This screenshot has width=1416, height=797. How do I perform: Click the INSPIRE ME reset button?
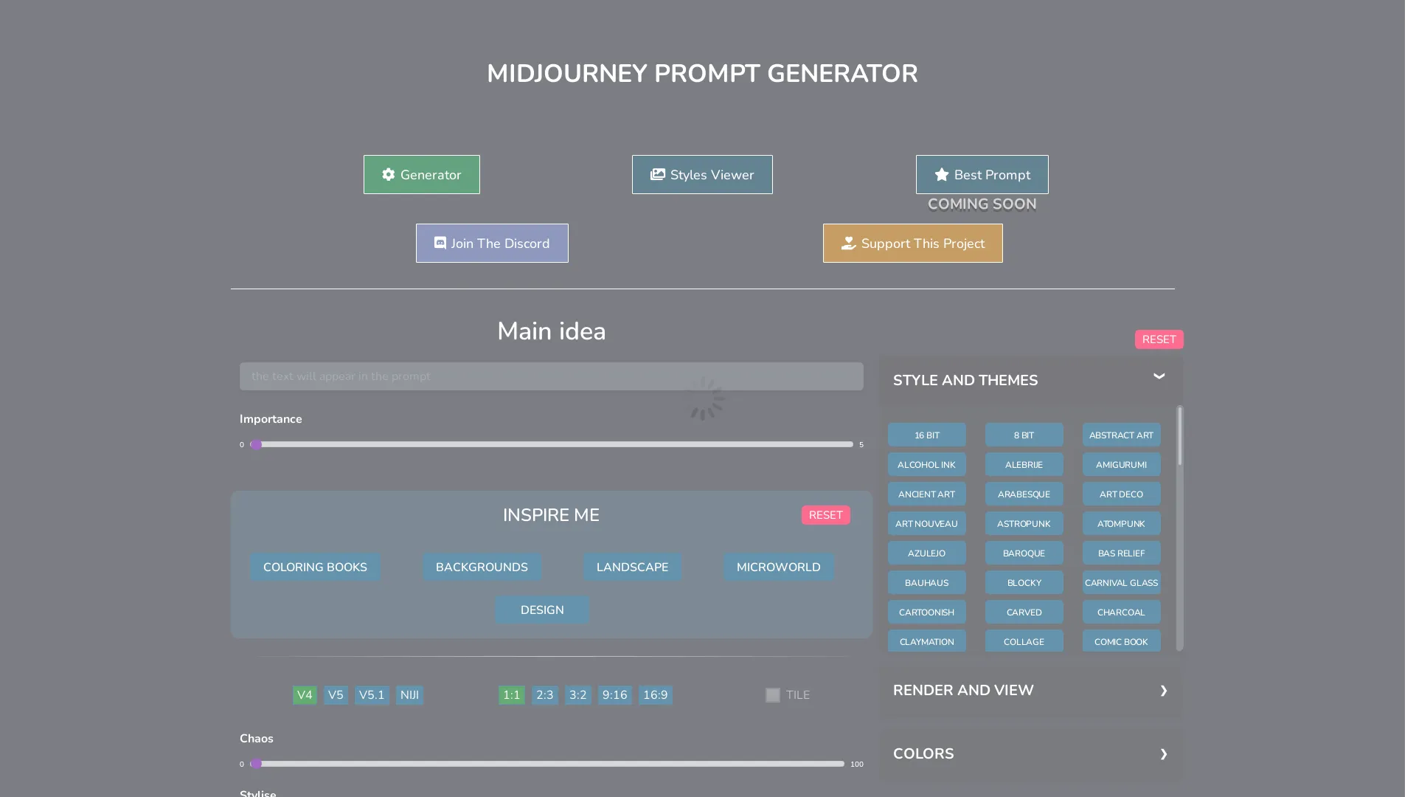coord(826,516)
